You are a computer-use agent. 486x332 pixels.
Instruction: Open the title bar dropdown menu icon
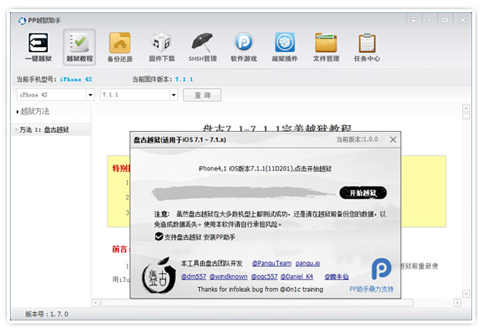tap(413, 20)
